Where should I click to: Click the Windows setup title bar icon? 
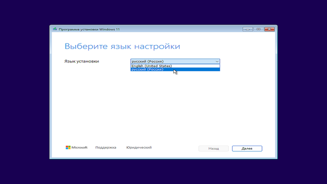click(55, 29)
